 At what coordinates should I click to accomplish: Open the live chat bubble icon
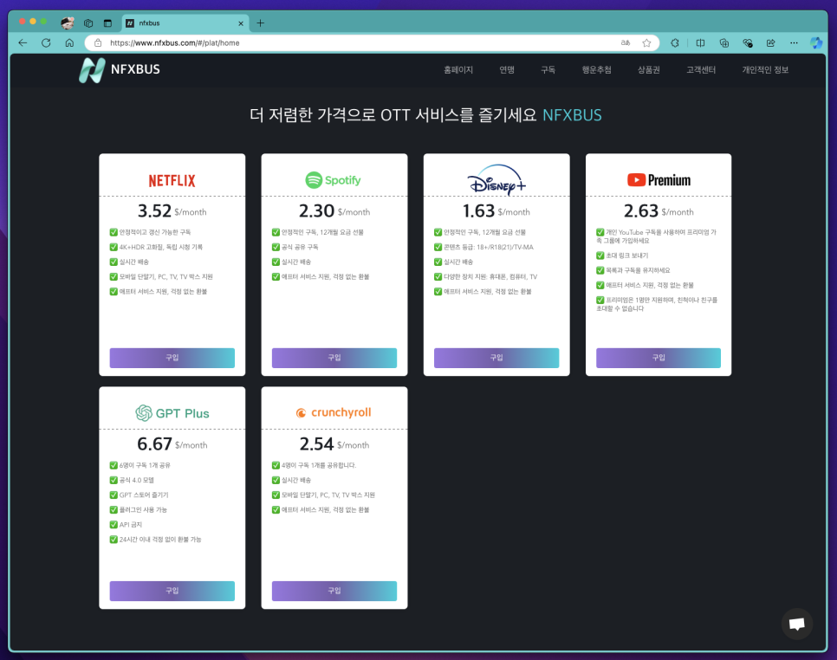pos(797,623)
